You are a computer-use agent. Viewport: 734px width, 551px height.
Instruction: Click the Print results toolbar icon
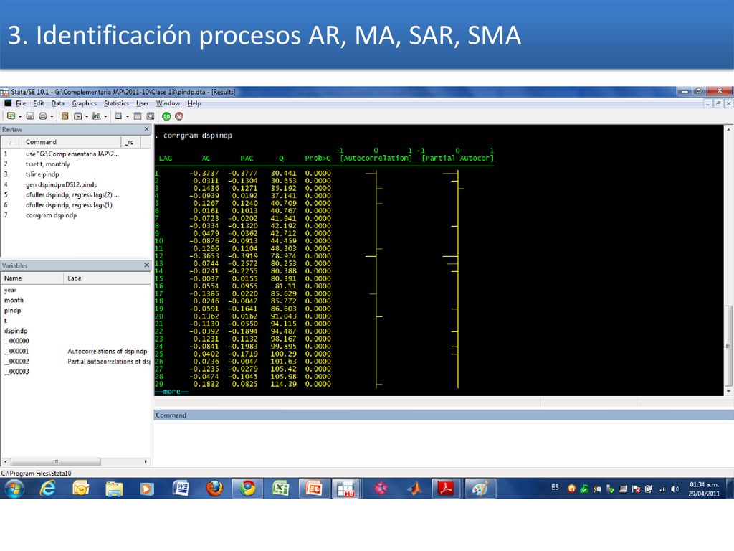tap(43, 116)
